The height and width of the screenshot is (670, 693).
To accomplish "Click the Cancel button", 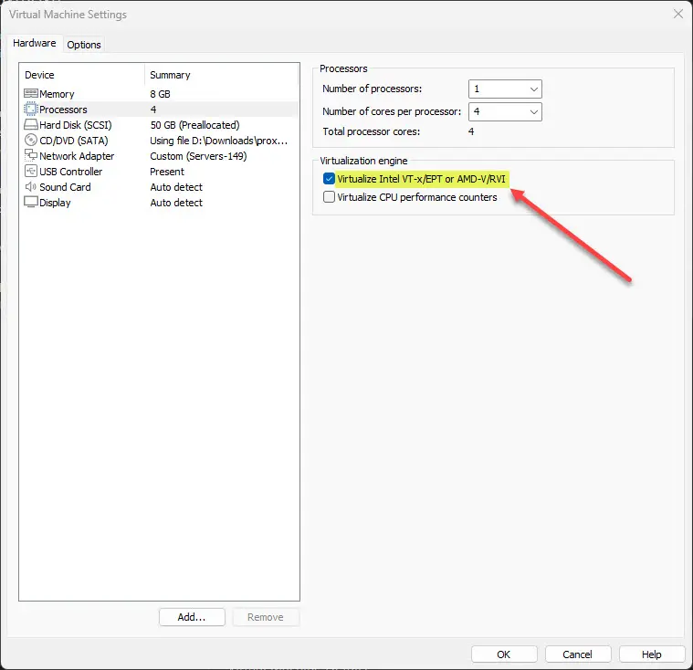I will tap(578, 654).
